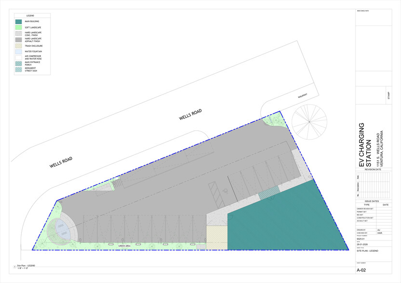401x283 pixels.
Task: Select sheet number A-02
Action: tap(362, 271)
